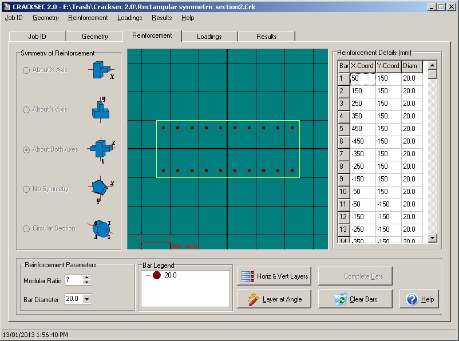Click X-Coord cell of bar 4 (350)
The height and width of the screenshot is (341, 459).
[x=363, y=116]
